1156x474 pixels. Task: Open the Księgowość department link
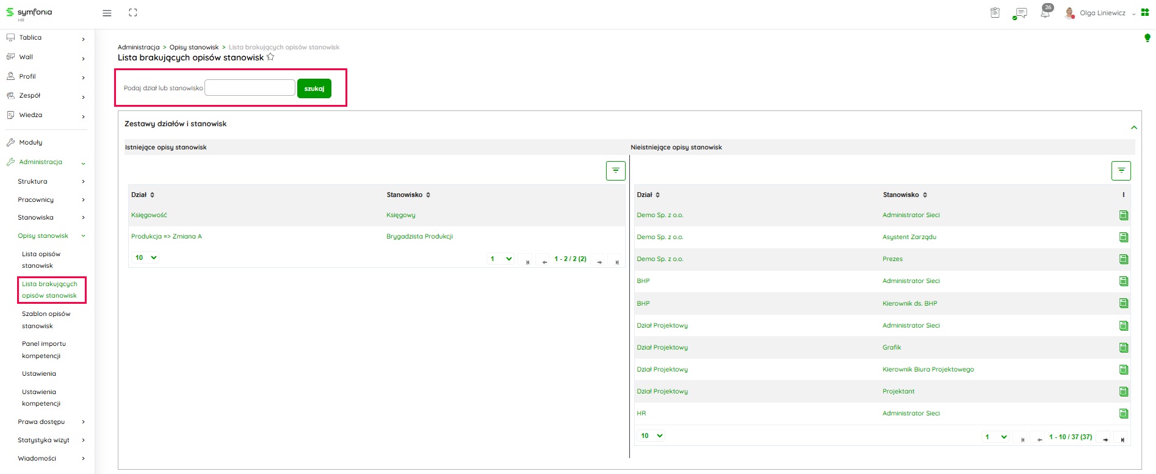149,215
